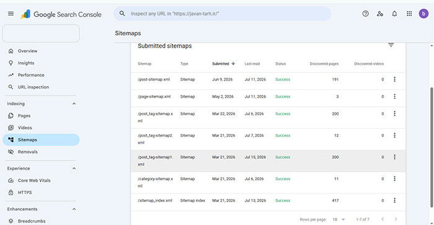
Task: Open /sitemap_index.xml sitemap
Action: tap(155, 200)
